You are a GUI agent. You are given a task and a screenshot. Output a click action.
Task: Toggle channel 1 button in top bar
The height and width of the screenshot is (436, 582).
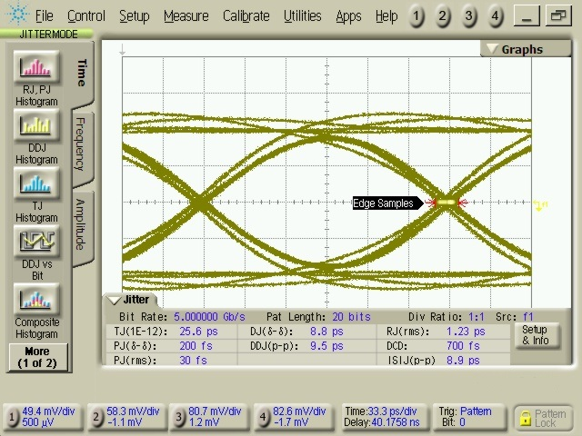tap(416, 16)
